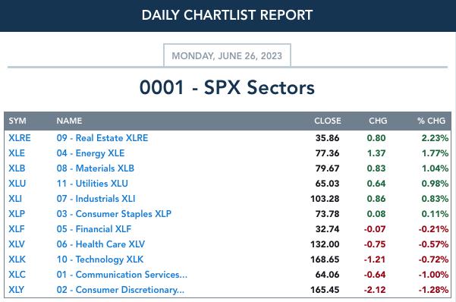Sort by the SYM column header

pyautogui.click(x=17, y=121)
